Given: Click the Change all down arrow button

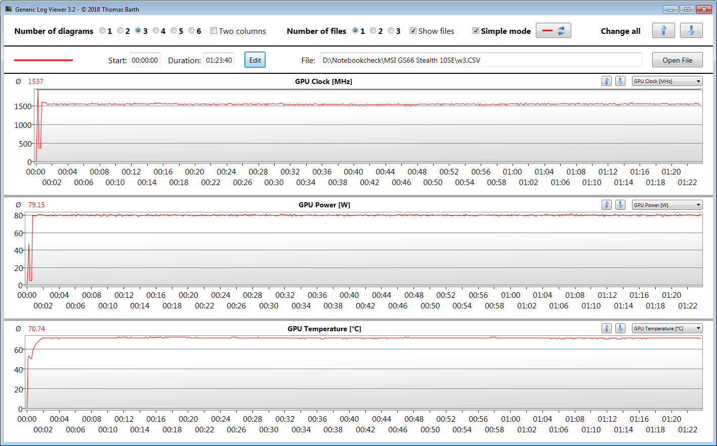Looking at the screenshot, I should [x=691, y=31].
